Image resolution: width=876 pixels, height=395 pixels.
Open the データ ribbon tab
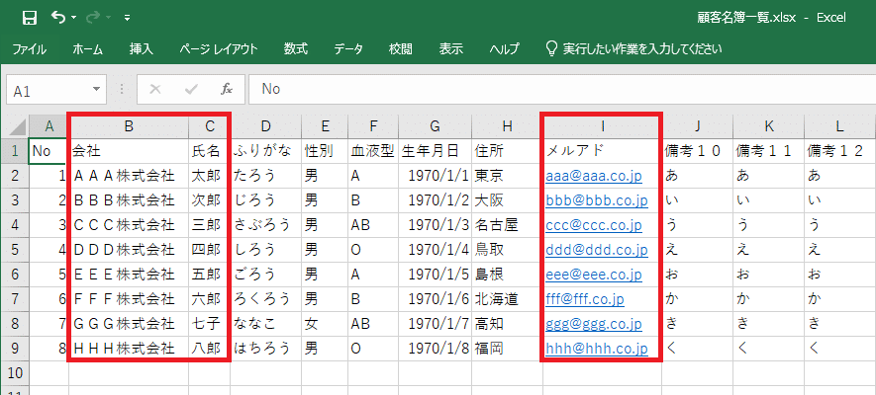pyautogui.click(x=348, y=49)
